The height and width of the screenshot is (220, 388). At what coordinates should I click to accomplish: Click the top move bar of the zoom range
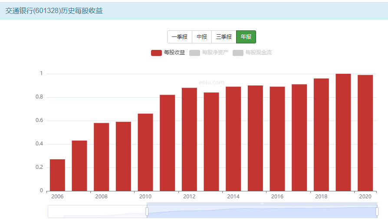[x=262, y=204]
